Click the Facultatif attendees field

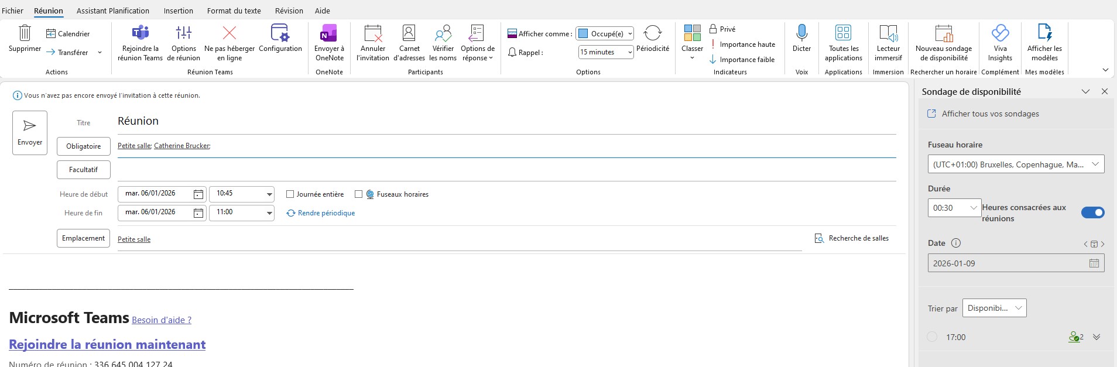coord(506,170)
